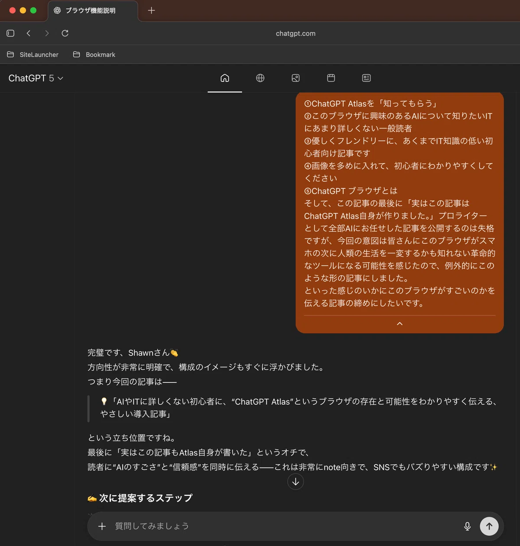Click the line という立ち位置ですね。

(x=131, y=438)
